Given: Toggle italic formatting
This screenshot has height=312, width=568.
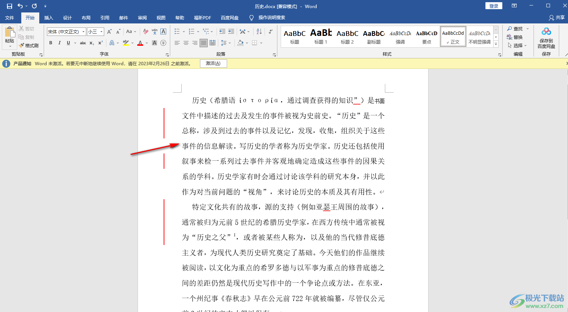Looking at the screenshot, I should pos(59,43).
